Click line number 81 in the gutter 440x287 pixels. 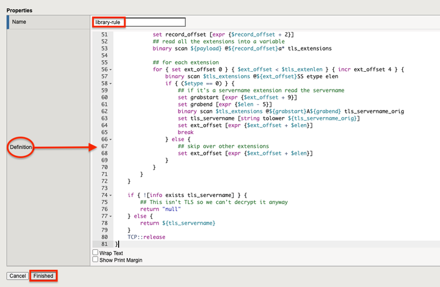(x=104, y=244)
